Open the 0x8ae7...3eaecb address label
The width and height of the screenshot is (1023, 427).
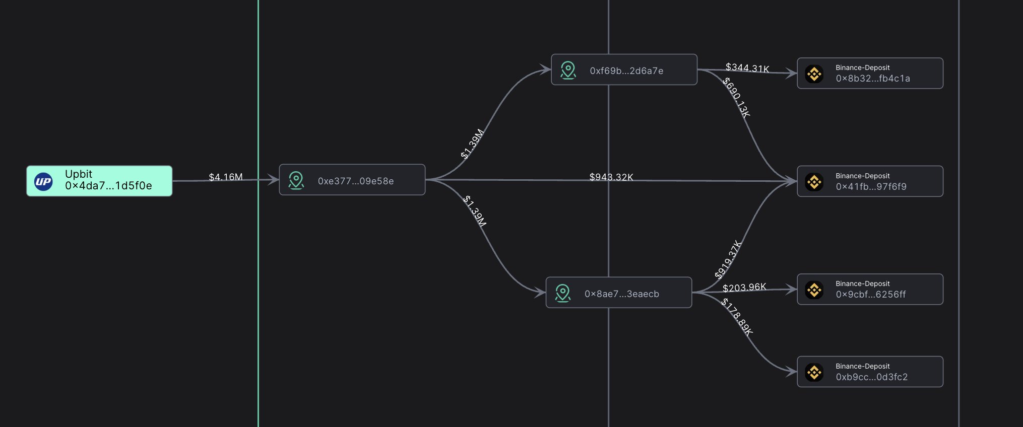point(621,294)
